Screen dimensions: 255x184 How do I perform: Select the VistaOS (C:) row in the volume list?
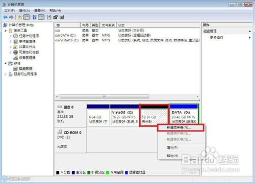(x=127, y=40)
